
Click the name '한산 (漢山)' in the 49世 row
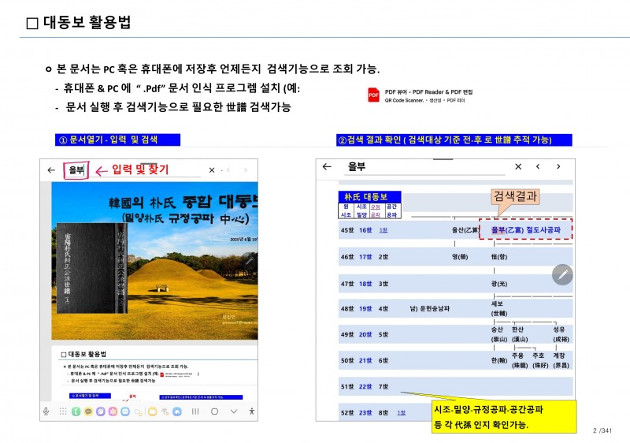click(520, 334)
